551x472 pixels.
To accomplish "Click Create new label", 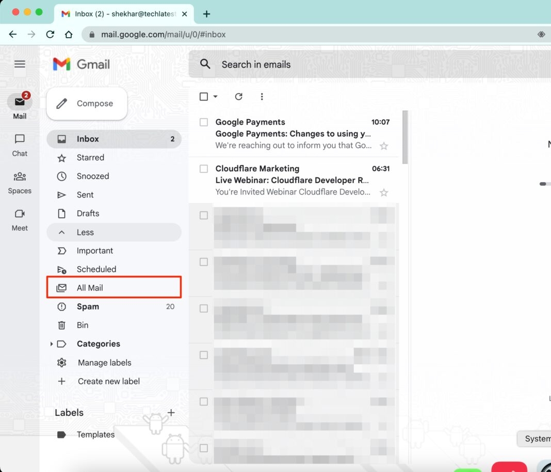I will click(x=108, y=381).
